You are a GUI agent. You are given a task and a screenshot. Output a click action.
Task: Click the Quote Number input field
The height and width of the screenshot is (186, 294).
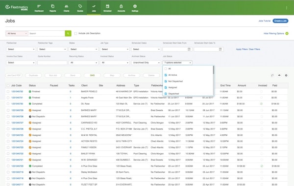point(52,62)
